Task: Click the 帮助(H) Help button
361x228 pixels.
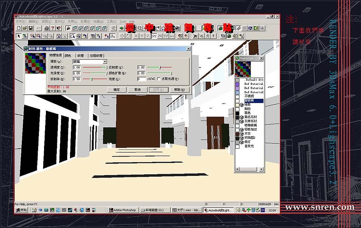Action: click(x=180, y=89)
